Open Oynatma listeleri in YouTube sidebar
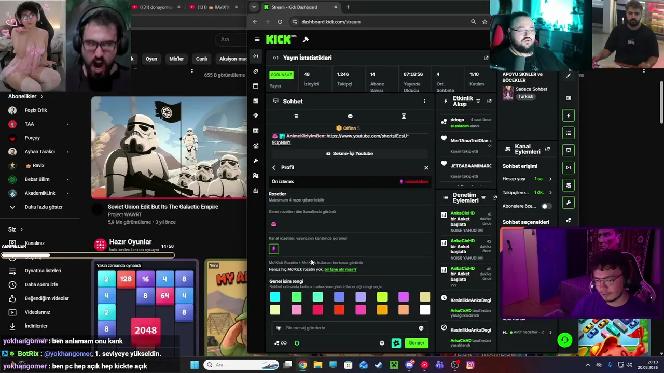Viewport: 664px width, 373px height. [x=43, y=271]
